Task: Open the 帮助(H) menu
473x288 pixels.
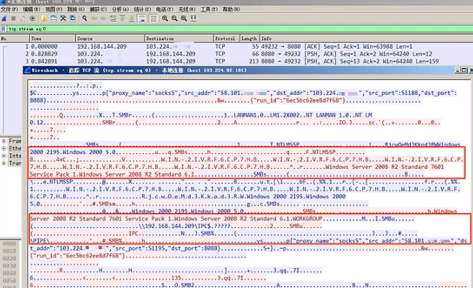Action: [231, 10]
